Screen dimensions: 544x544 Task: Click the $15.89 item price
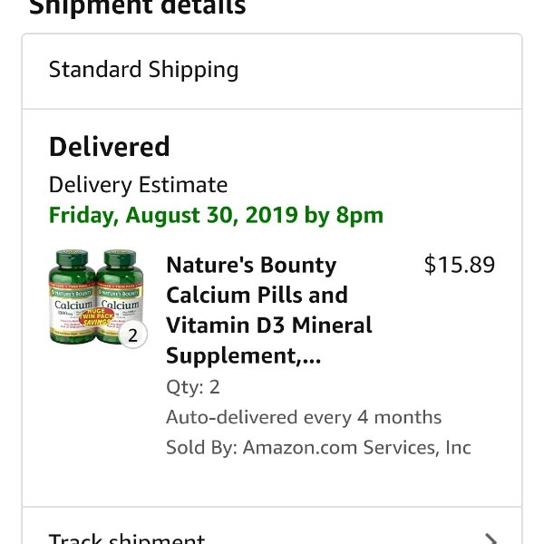coord(460,265)
